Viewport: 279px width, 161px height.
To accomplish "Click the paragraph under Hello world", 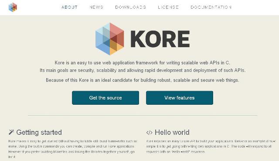I will pos(211,147).
